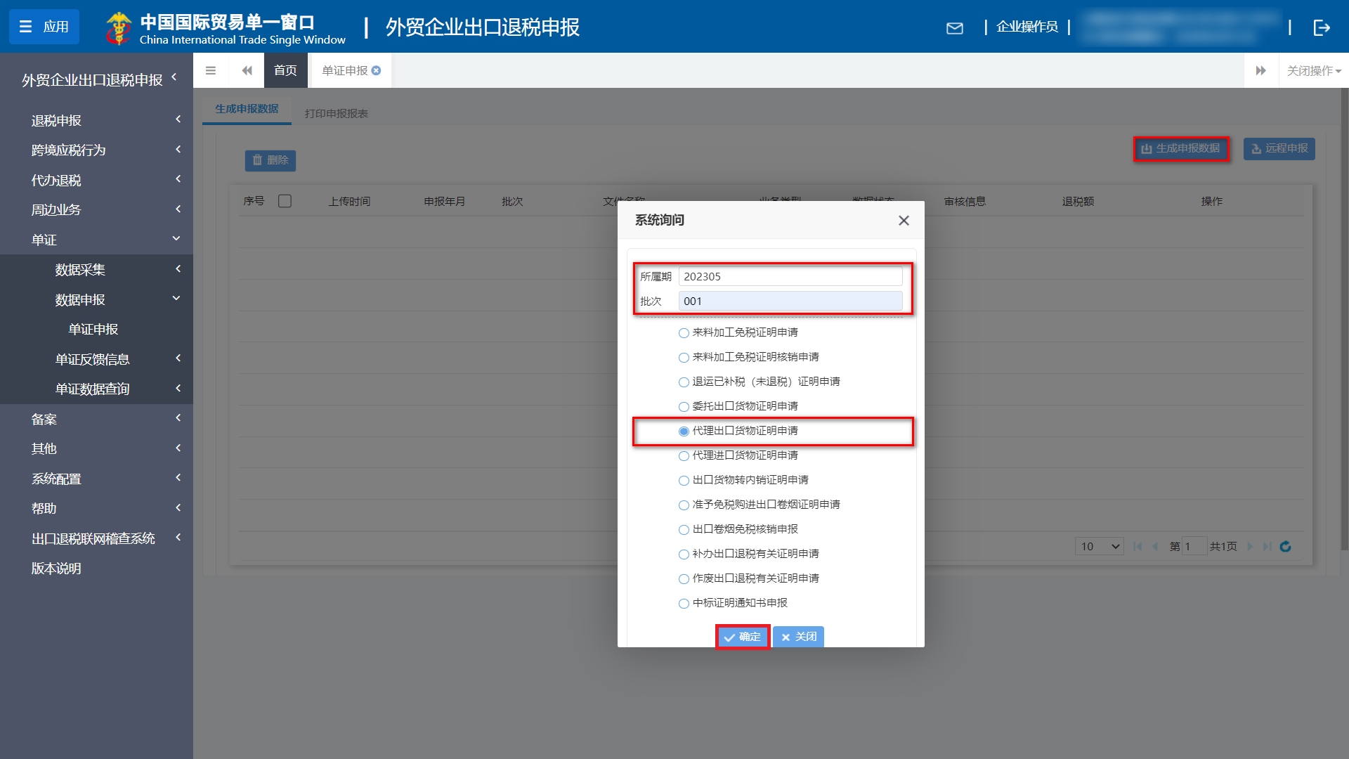Viewport: 1349px width, 759px height.
Task: Toggle the select-all checkbox in table header
Action: [x=285, y=200]
